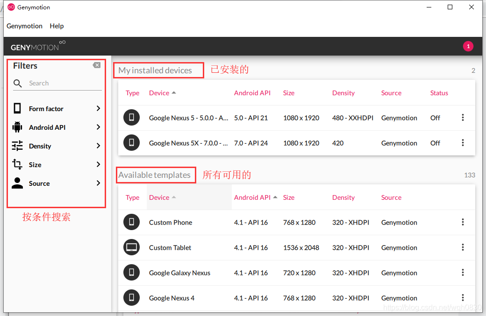Open the more options menu for Google Galaxy Nexus
This screenshot has height=316, width=486.
pos(463,273)
